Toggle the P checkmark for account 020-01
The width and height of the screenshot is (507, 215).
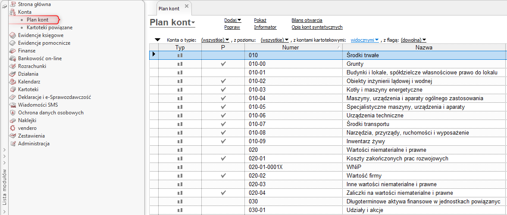click(x=223, y=158)
